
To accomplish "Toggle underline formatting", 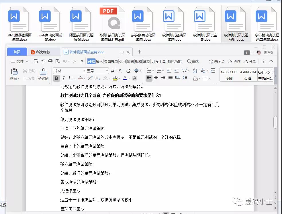I will click(70, 78).
